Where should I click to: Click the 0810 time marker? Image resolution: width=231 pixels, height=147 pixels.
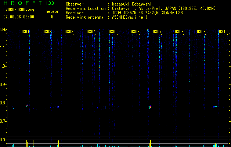click(223, 32)
